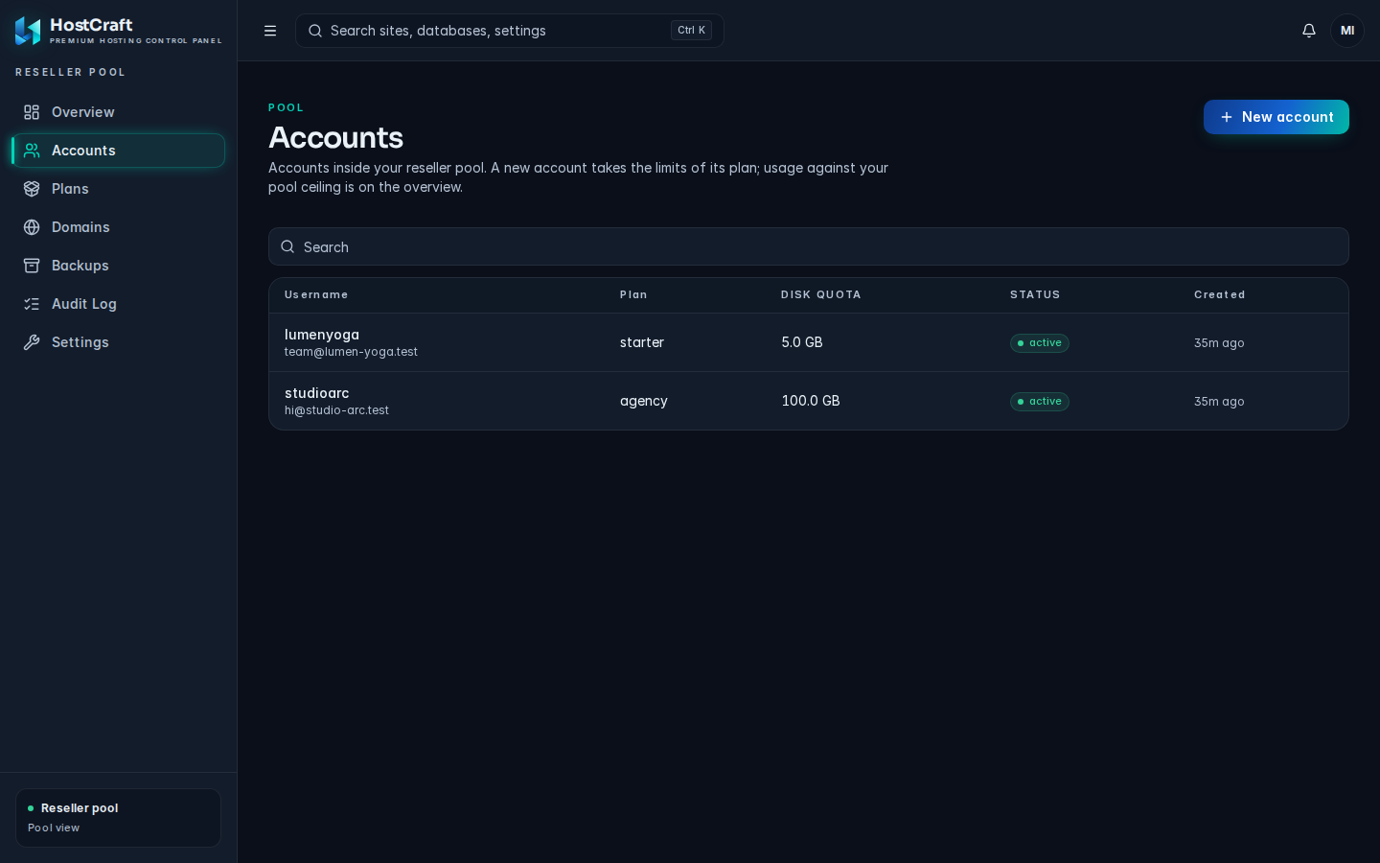This screenshot has width=1380, height=863.
Task: Open the lumenyoga account row
Action: [809, 342]
